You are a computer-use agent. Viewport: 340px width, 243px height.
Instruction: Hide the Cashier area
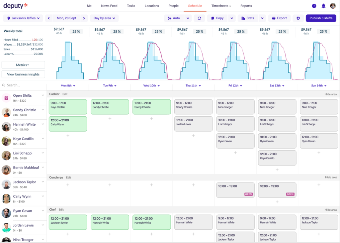(x=330, y=94)
